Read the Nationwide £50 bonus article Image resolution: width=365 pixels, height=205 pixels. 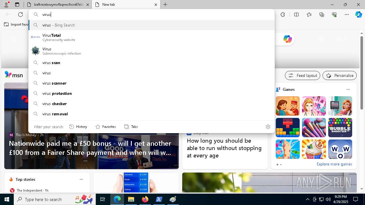[90, 148]
